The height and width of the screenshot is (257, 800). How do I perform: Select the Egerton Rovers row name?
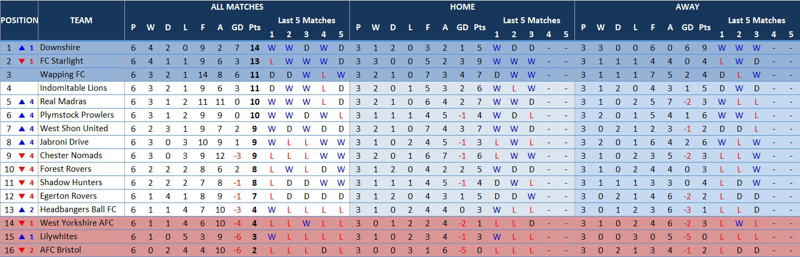tap(68, 196)
